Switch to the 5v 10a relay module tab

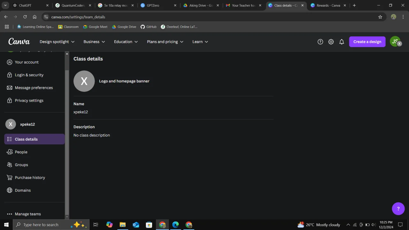(116, 5)
